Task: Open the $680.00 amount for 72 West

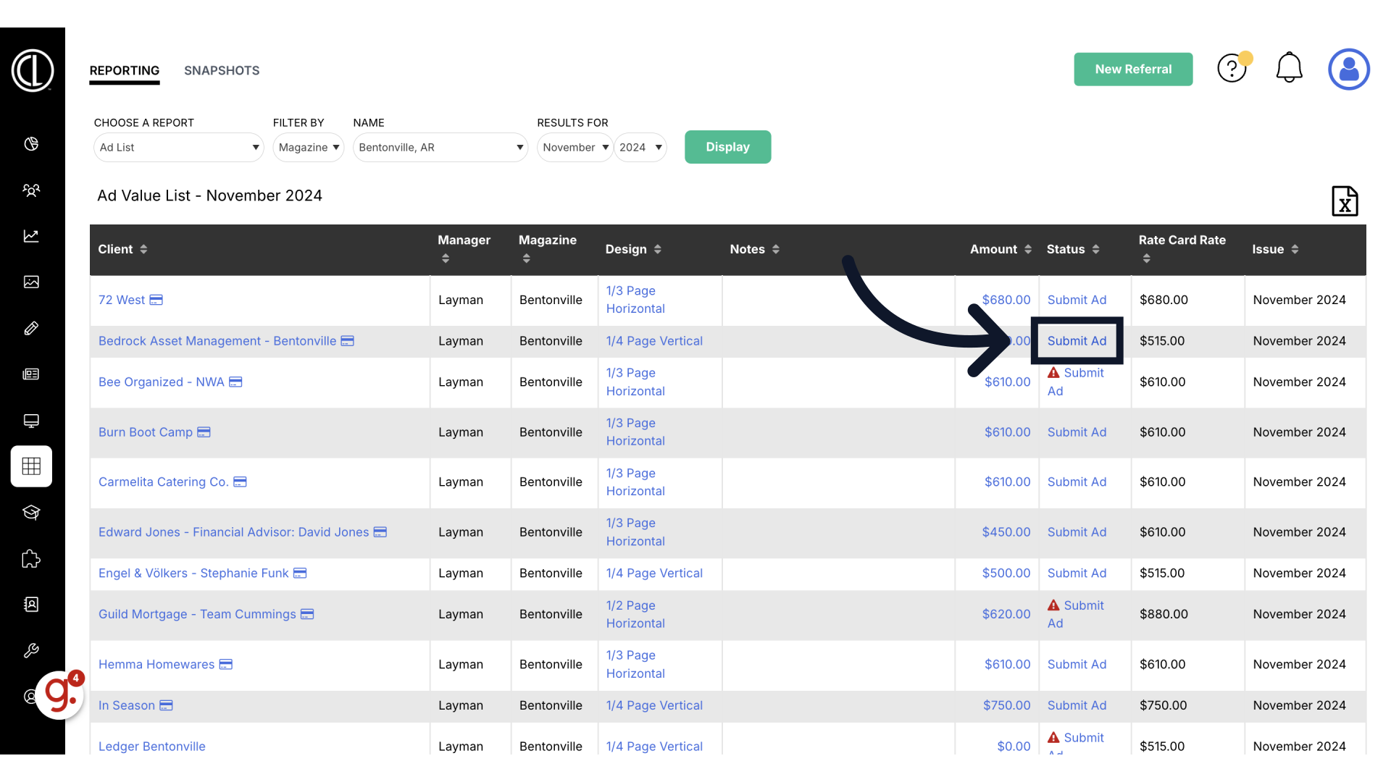Action: tap(1006, 300)
